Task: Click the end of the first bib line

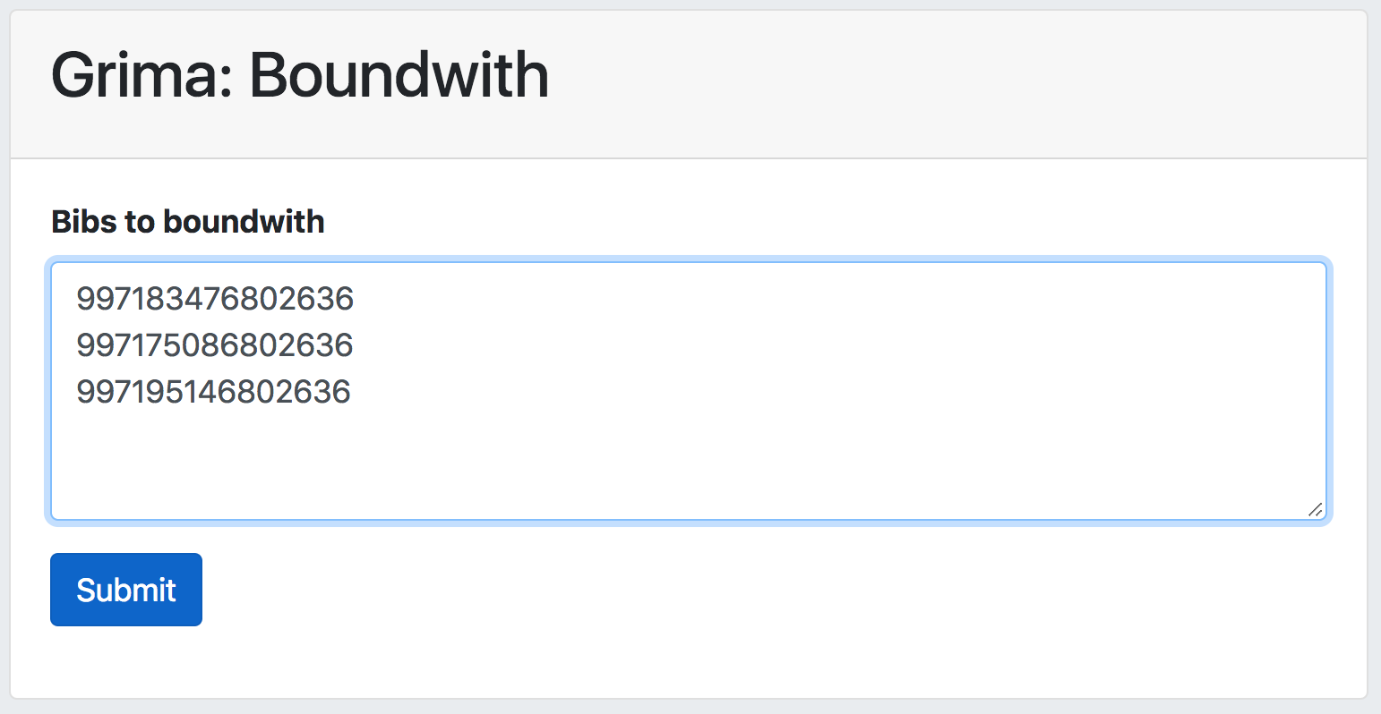Action: click(x=356, y=298)
